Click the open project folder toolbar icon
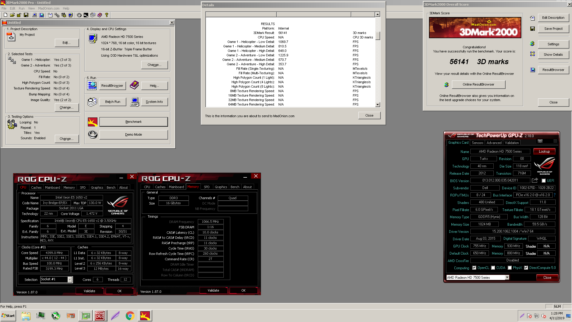This screenshot has width=572, height=322. pyautogui.click(x=12, y=15)
